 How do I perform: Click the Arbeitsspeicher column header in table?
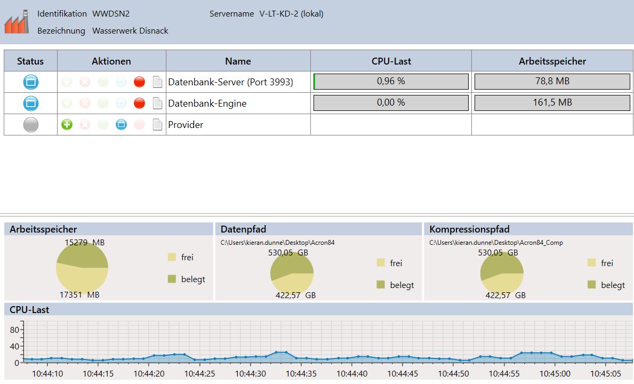coord(552,61)
